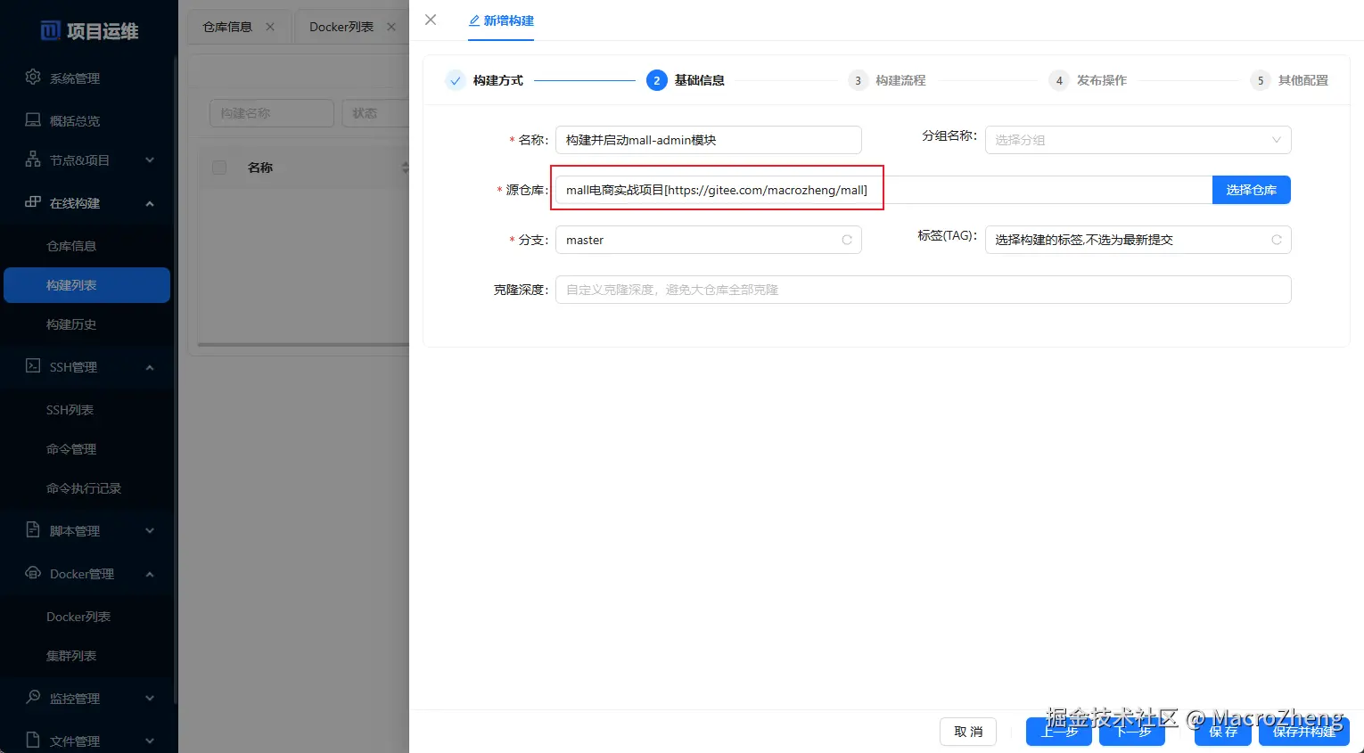Close the 仓库信息 tab

(x=270, y=27)
